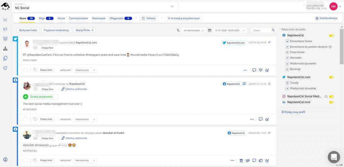The height and width of the screenshot is (167, 344).
Task: Archive the review post with checkmark icon
Action: (267, 119)
